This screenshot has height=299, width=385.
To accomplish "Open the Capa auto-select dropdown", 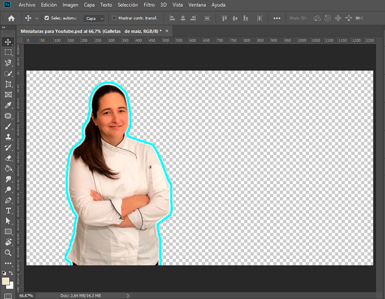I will (94, 18).
